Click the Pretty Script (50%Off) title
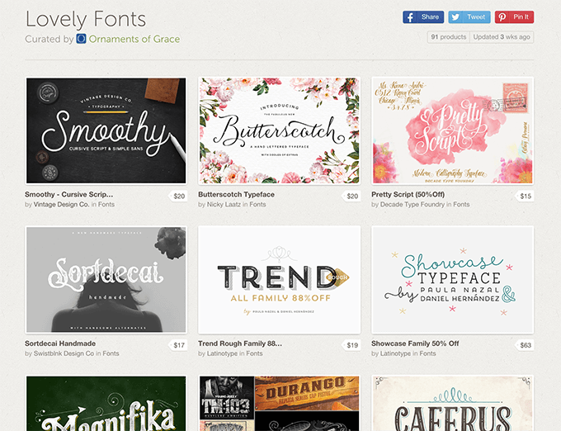 tap(408, 194)
